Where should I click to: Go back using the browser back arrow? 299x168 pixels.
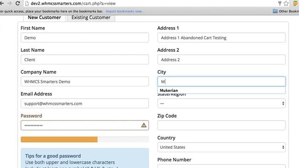pyautogui.click(x=2, y=3)
